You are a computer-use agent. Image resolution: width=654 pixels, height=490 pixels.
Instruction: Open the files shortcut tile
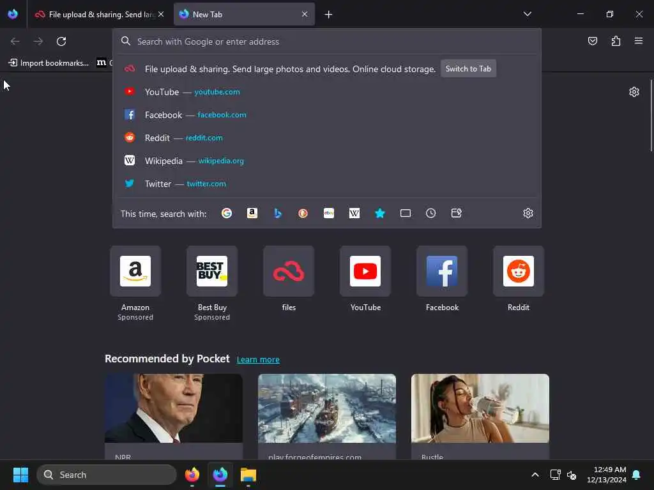pyautogui.click(x=289, y=271)
